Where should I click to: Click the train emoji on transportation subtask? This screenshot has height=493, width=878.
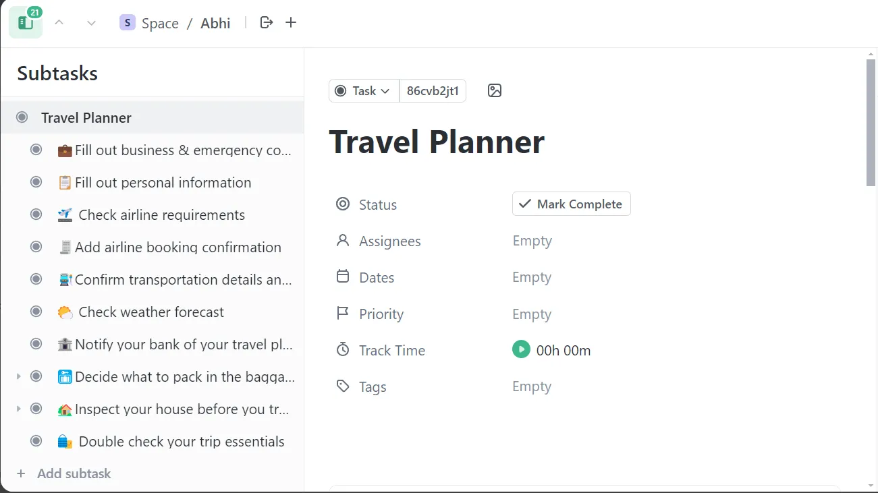(65, 280)
